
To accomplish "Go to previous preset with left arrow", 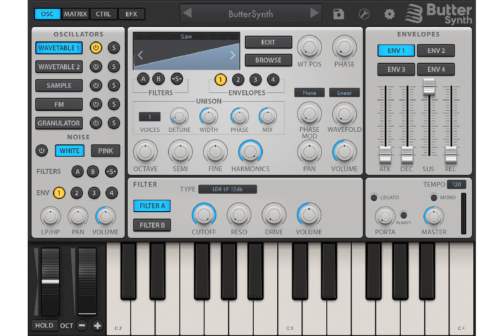I will click(187, 13).
